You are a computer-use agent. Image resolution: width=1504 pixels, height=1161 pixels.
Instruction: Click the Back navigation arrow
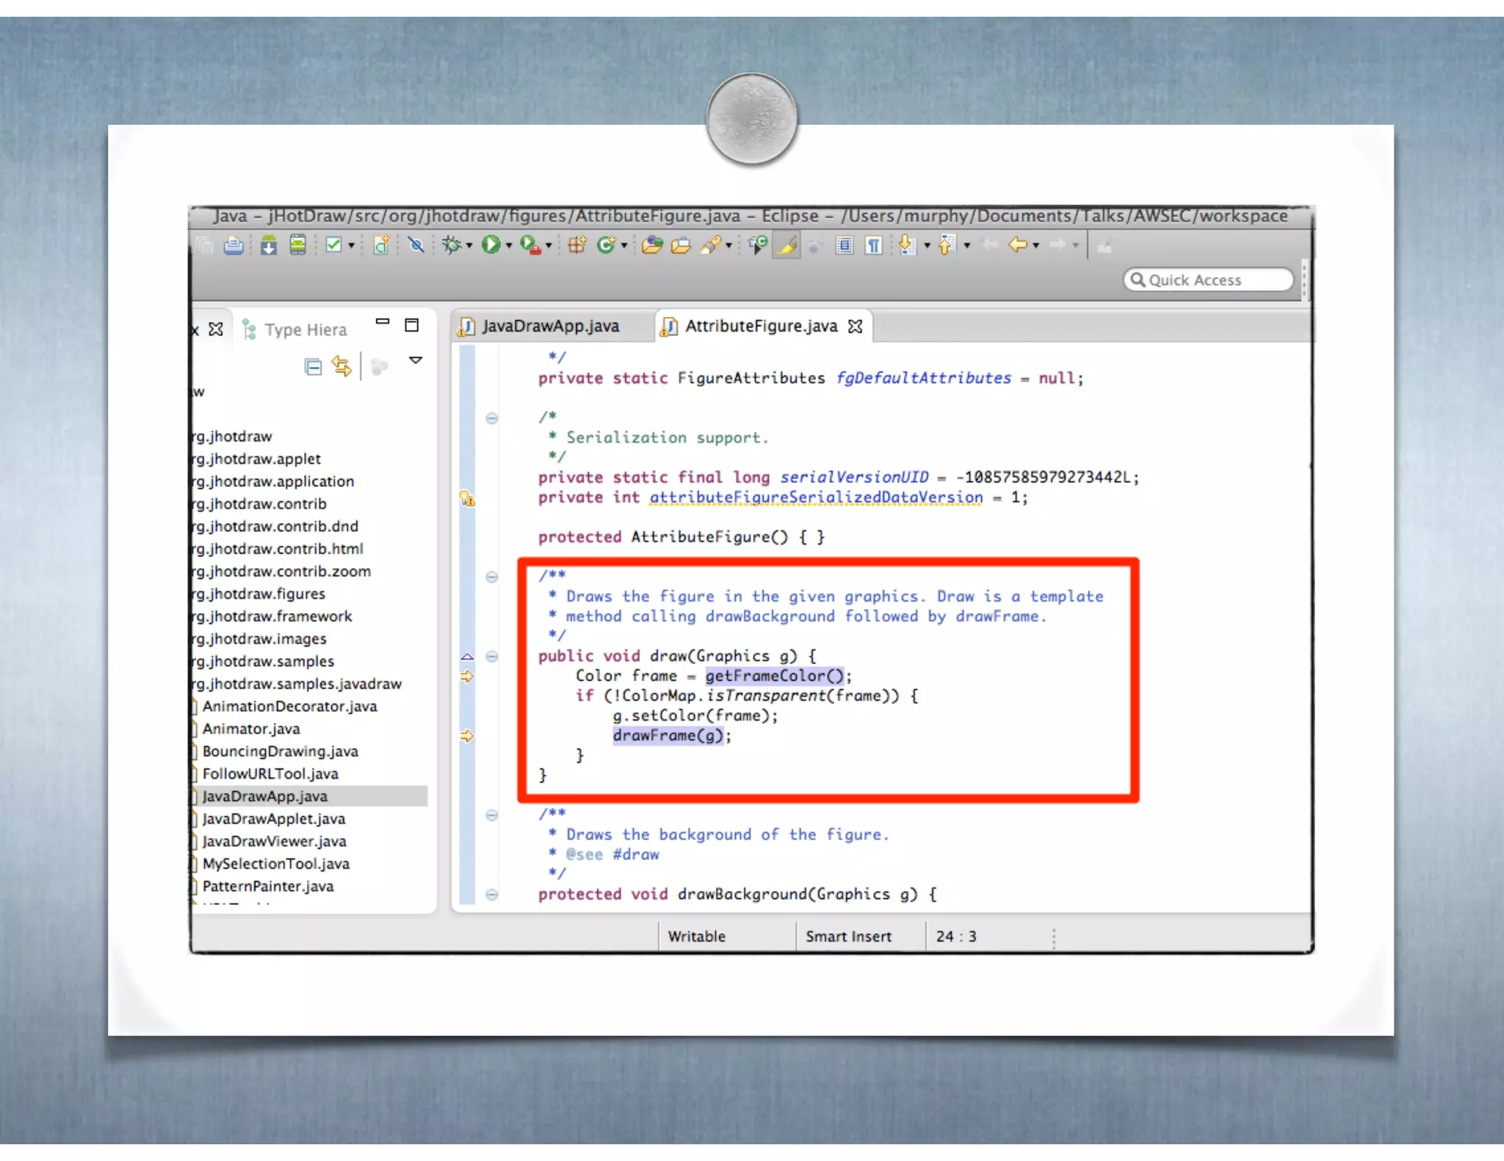(x=1017, y=245)
